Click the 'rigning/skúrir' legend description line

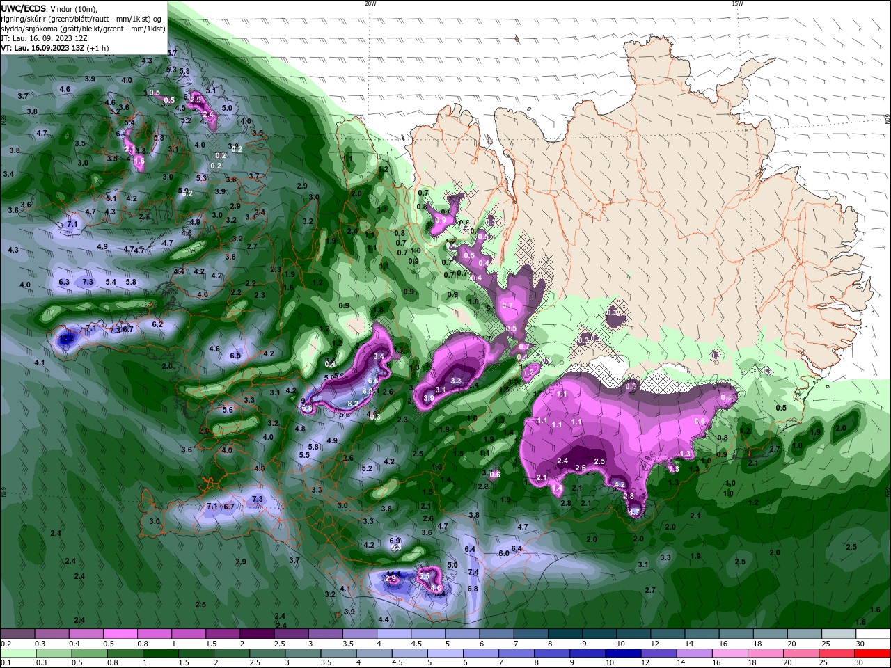(81, 19)
